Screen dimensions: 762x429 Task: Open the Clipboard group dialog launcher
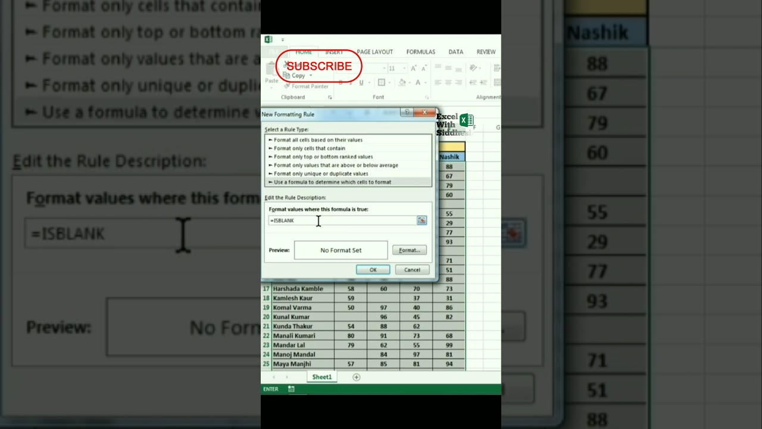(330, 97)
